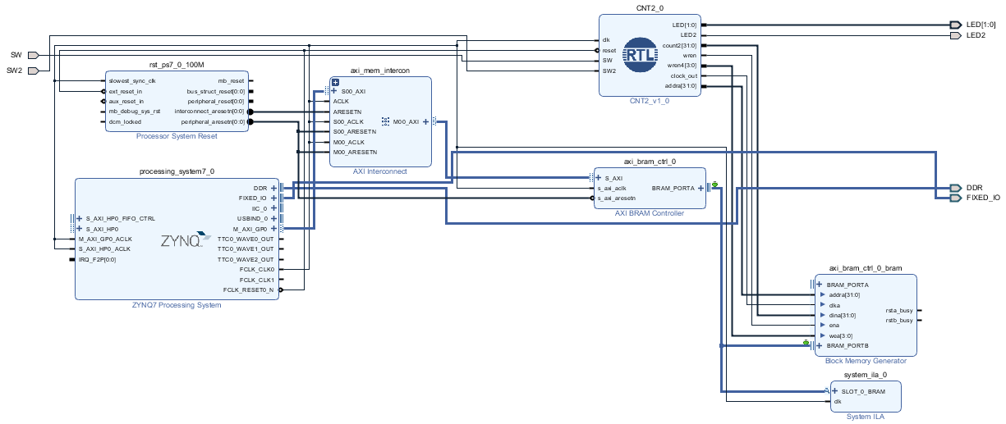This screenshot has height=424, width=1006.
Task: Click the S00_ARESETN pin on axi_mem_intercon
Action: (x=355, y=131)
